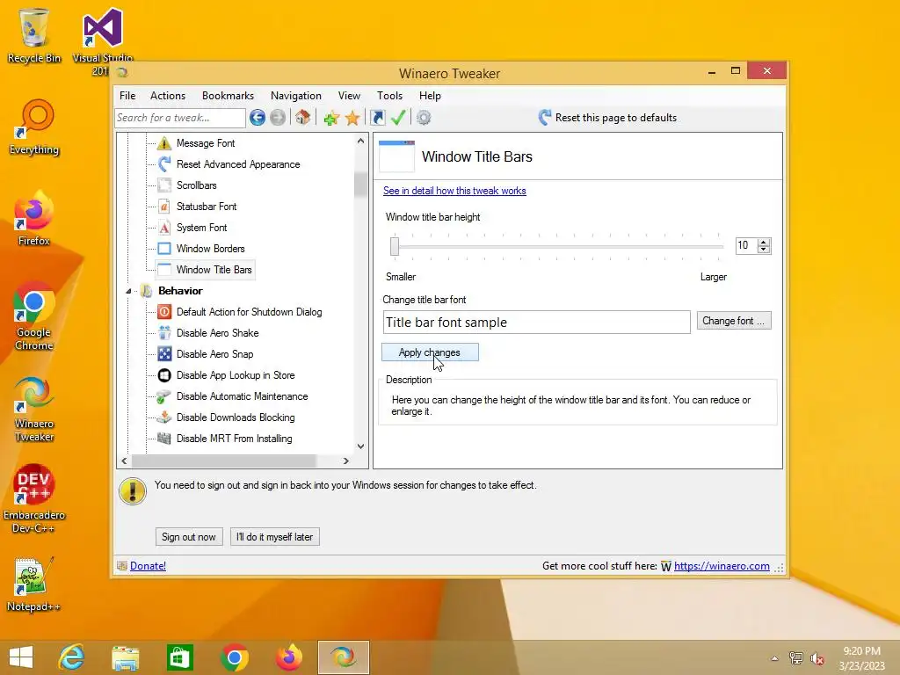Click I'll do it myself later
This screenshot has height=675, width=900.
(274, 537)
